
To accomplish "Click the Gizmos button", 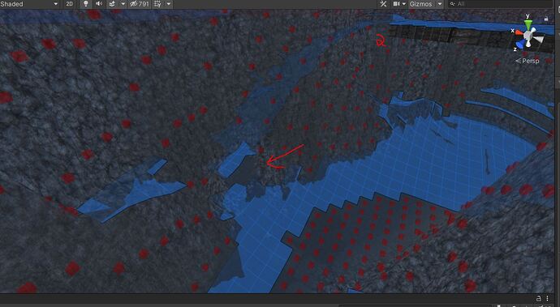I will (x=420, y=4).
